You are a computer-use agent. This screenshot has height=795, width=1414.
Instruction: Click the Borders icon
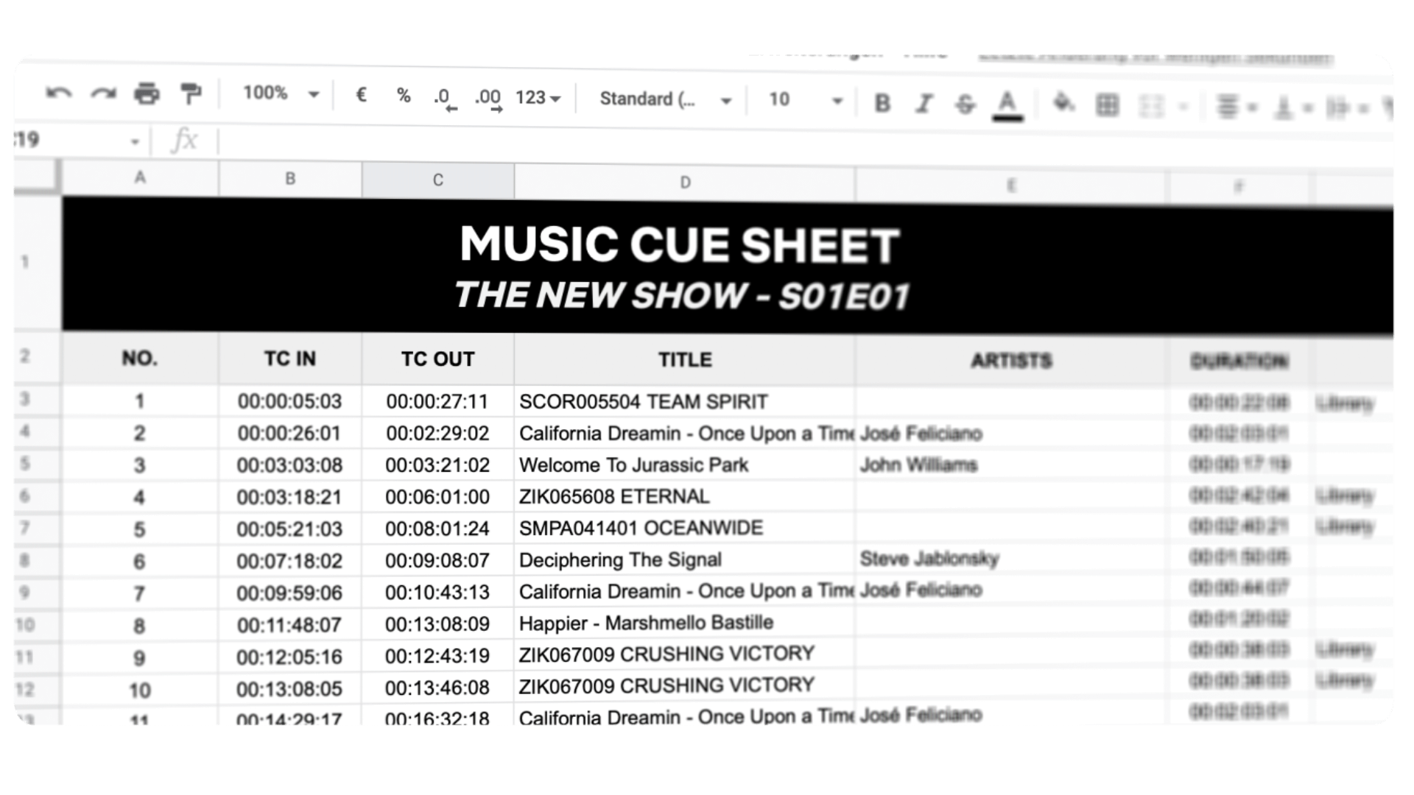[x=1107, y=105]
